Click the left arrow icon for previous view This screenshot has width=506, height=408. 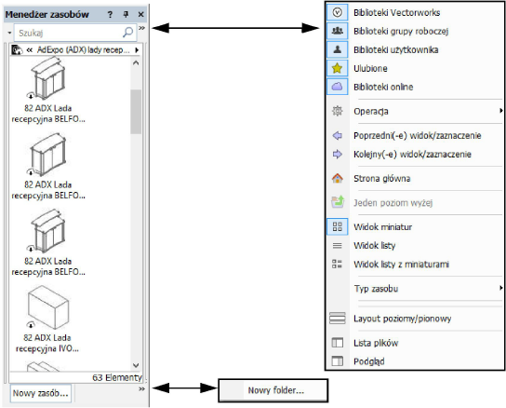tap(338, 135)
